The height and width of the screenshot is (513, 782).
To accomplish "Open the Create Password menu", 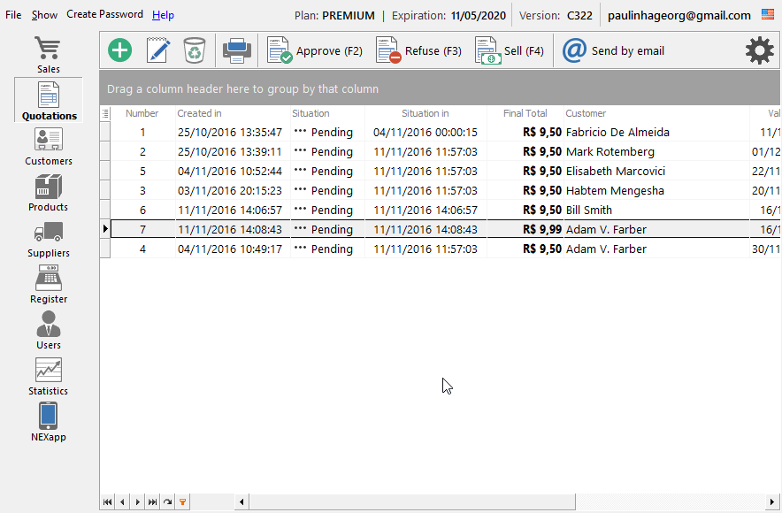I will click(x=104, y=14).
